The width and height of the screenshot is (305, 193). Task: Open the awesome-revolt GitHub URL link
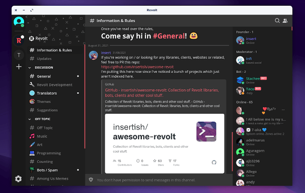click(137, 67)
